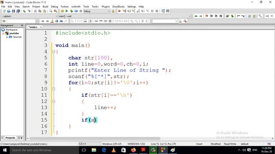The height and width of the screenshot is (154, 275).
Task: Undo the last edit with the green arrow
Action: click(x=24, y=11)
